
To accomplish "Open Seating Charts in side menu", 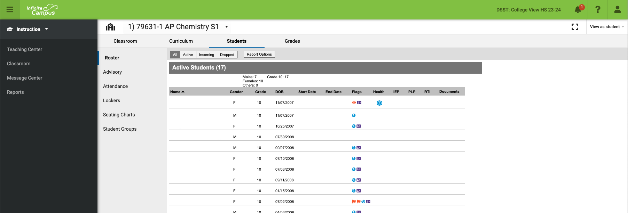I will pos(119,115).
